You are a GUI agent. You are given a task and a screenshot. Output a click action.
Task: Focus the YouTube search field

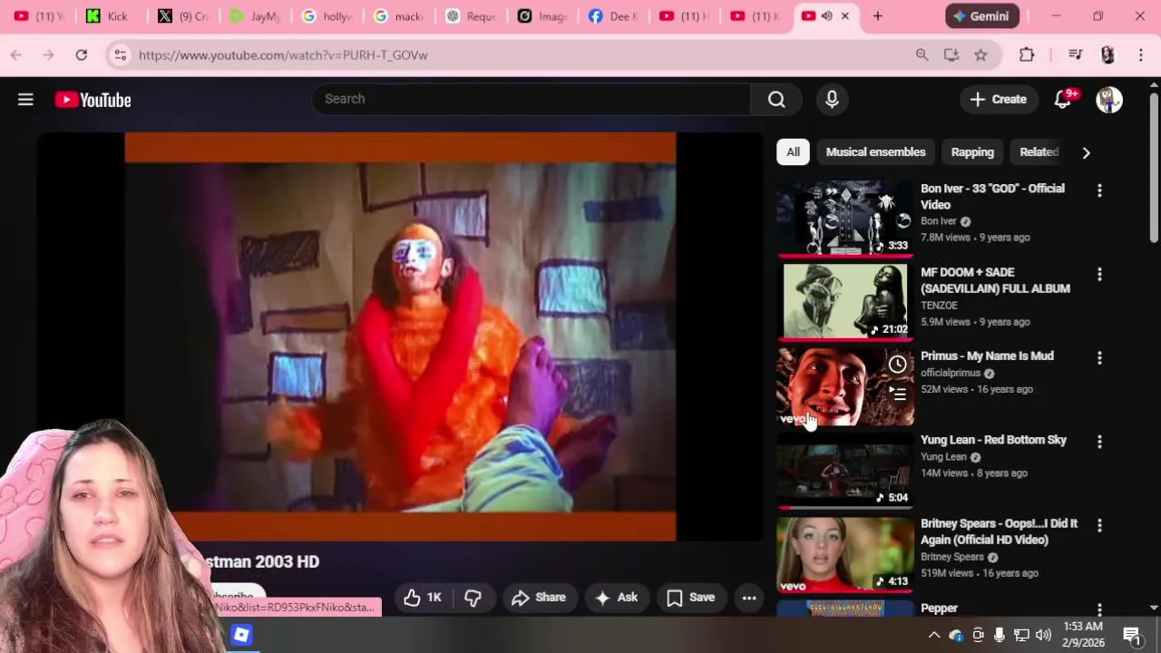pyautogui.click(x=531, y=99)
